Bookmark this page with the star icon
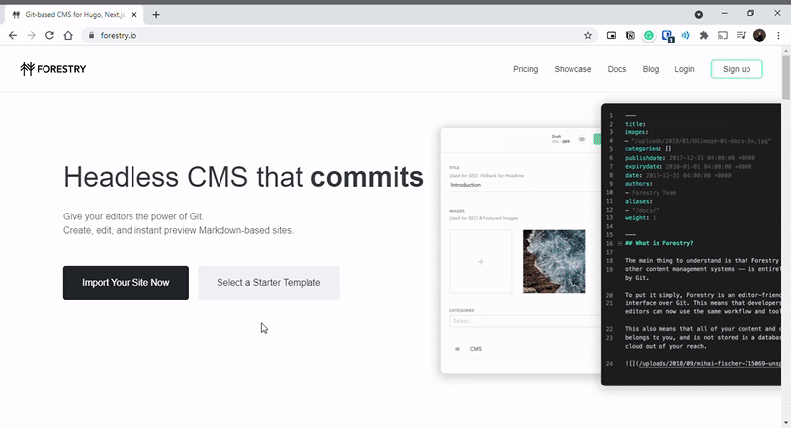 [x=588, y=35]
